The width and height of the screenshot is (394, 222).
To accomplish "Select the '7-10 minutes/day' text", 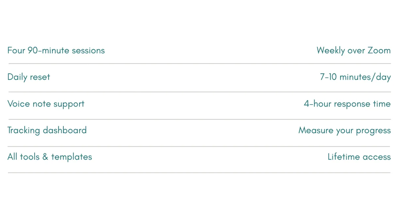I will [x=355, y=77].
